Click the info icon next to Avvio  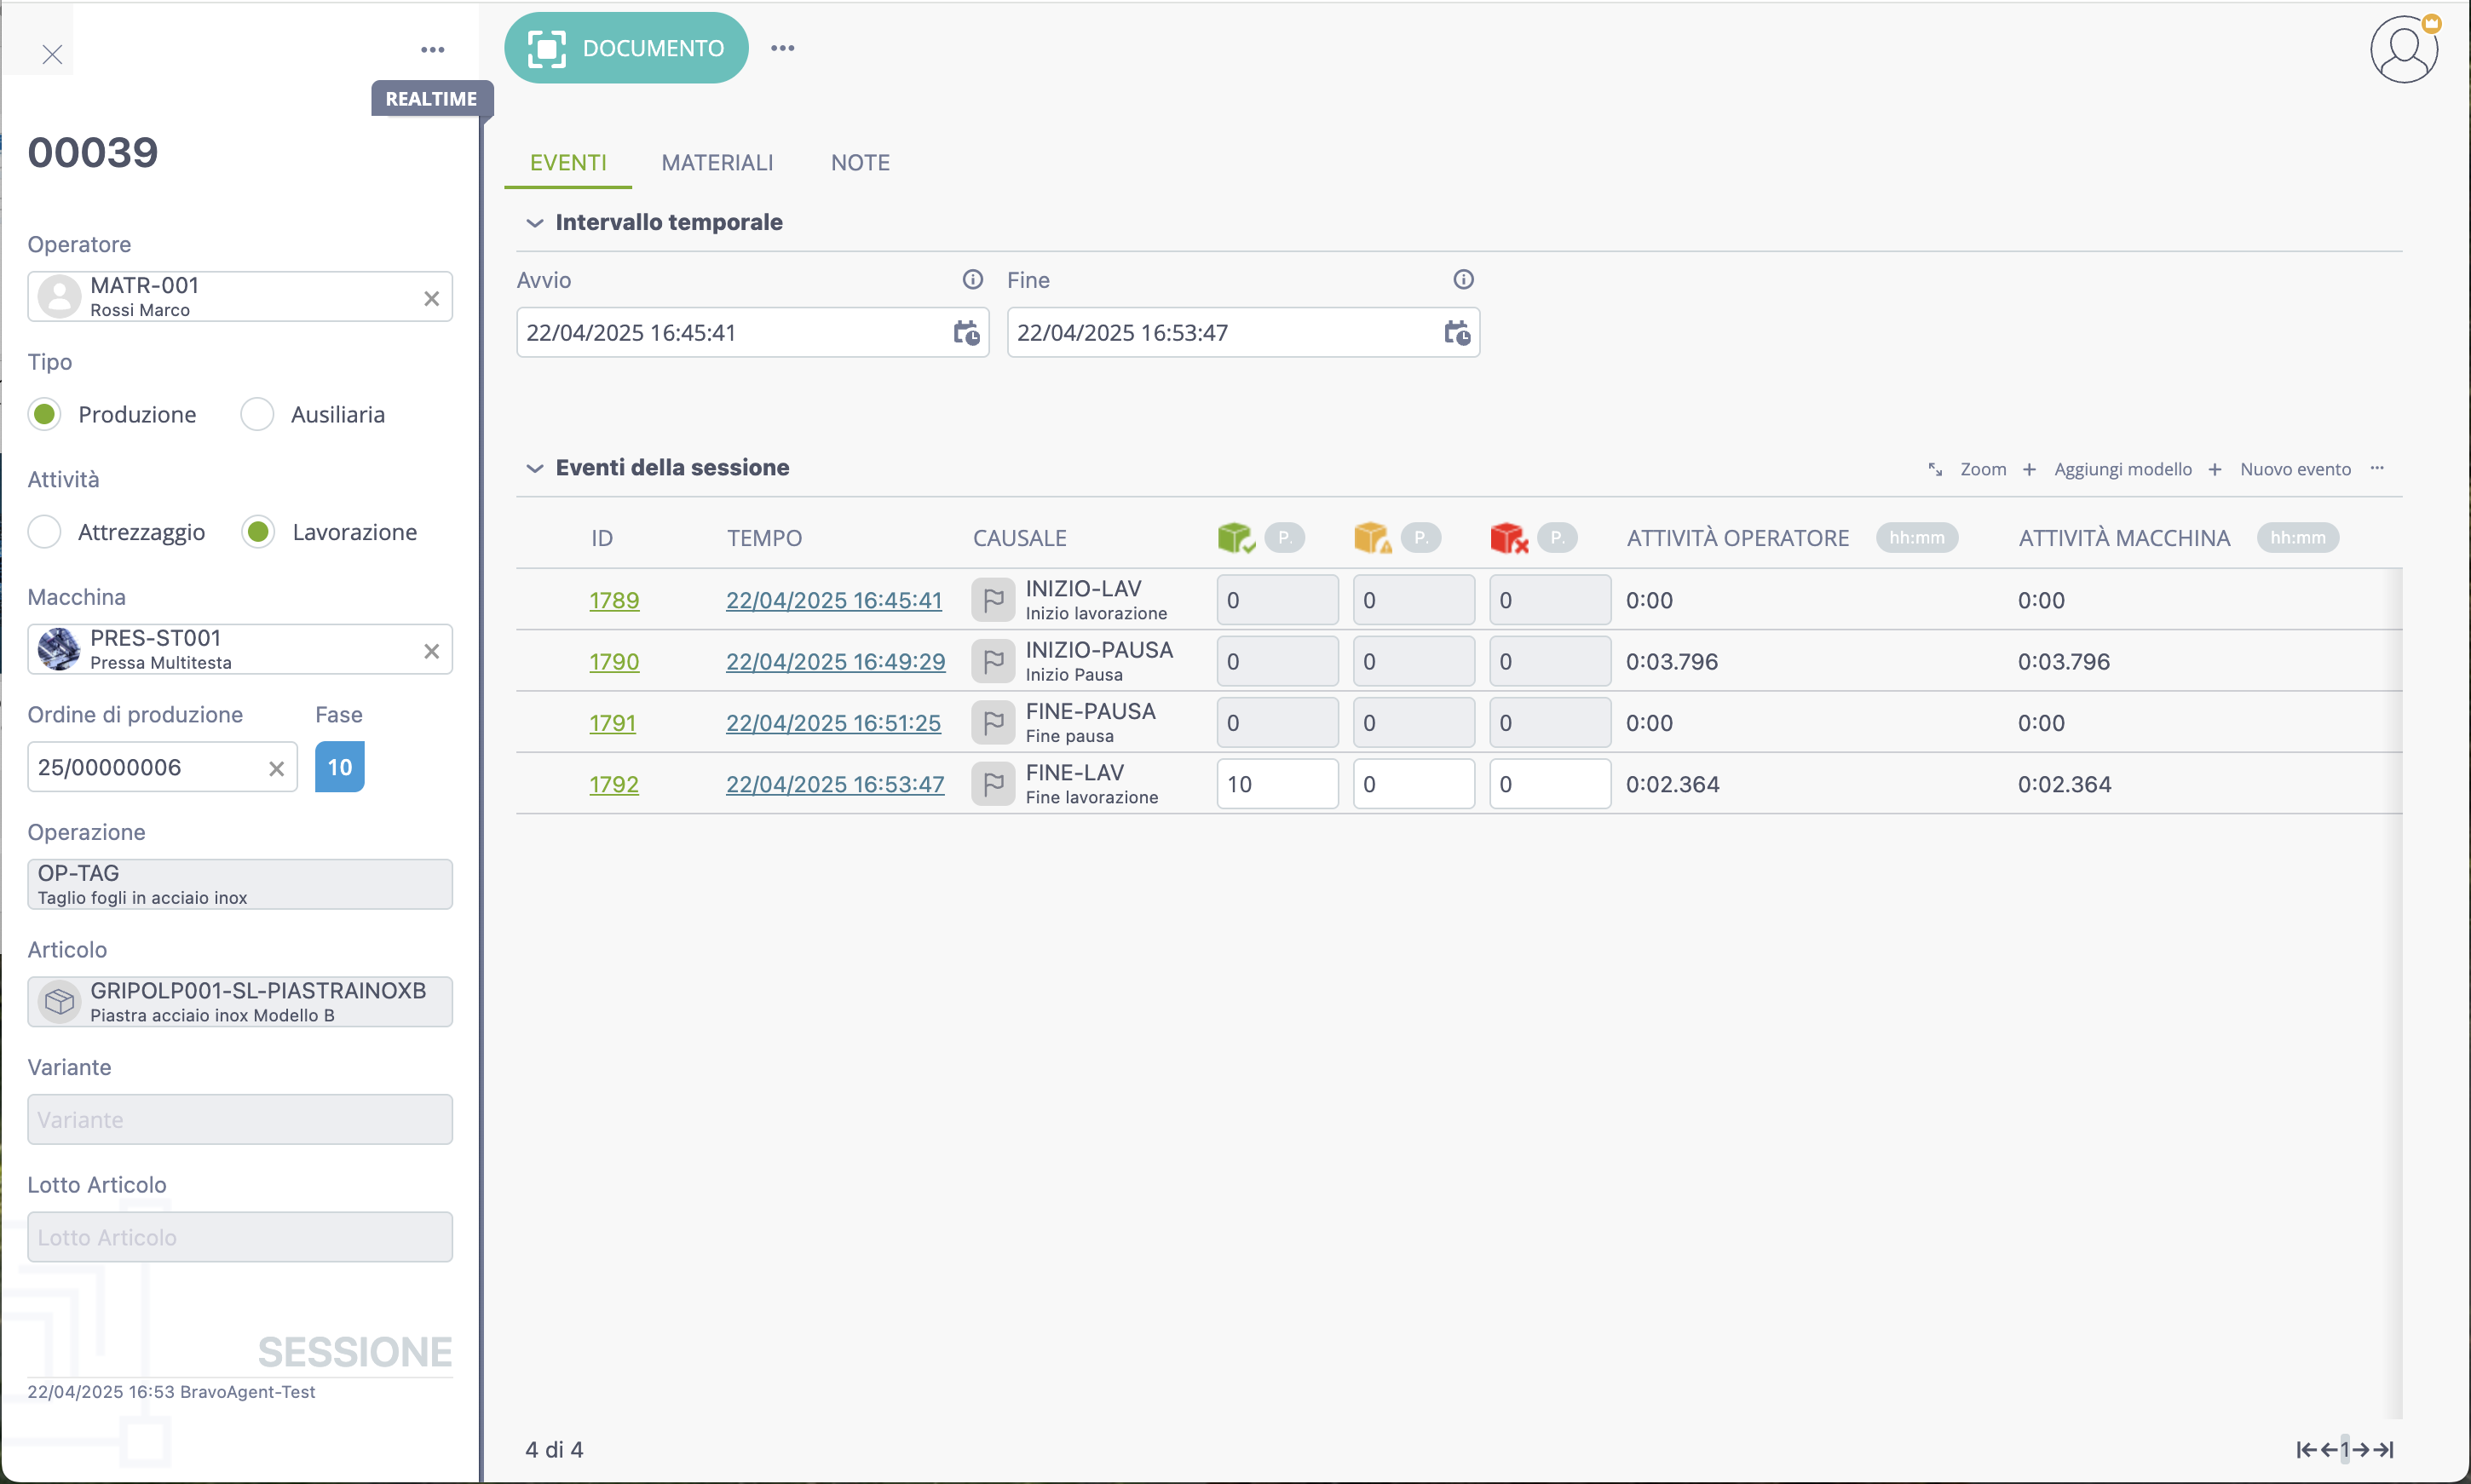pos(972,280)
